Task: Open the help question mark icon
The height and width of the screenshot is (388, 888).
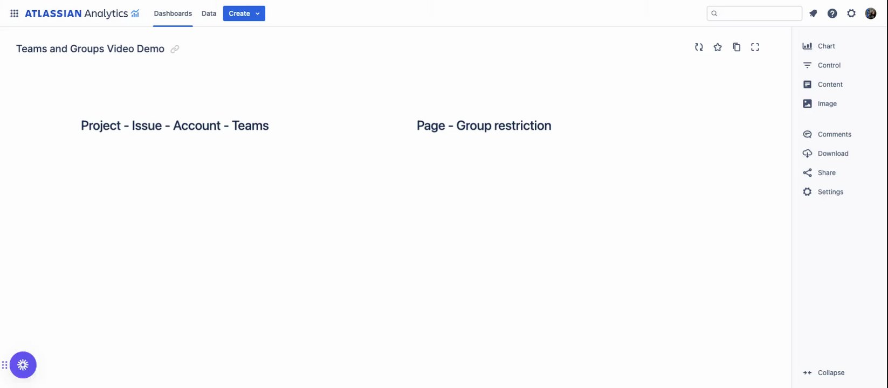Action: [x=832, y=13]
